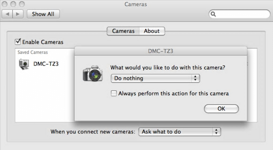
Task: Zoom the Cameras preference window
Action: tap(22, 4)
